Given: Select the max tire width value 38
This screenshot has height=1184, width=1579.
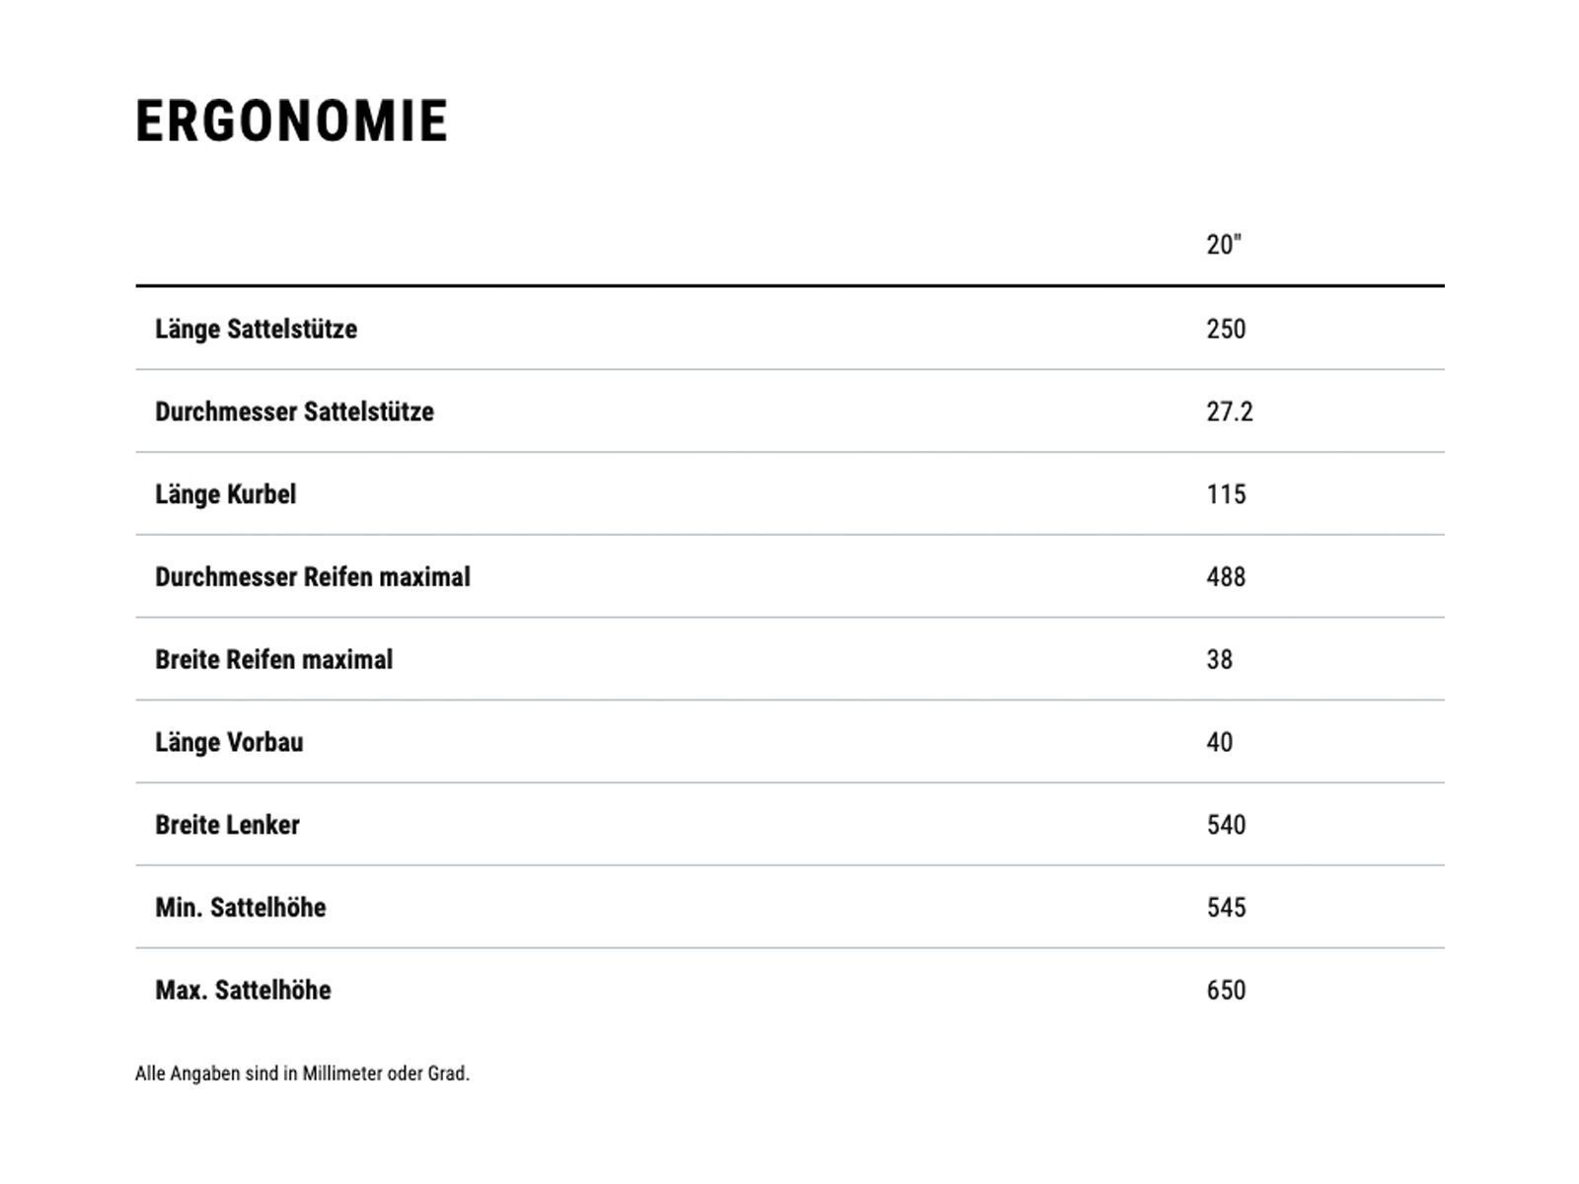Looking at the screenshot, I should point(1219,660).
